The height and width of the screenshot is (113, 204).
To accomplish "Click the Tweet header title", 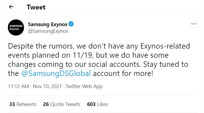I will [36, 7].
